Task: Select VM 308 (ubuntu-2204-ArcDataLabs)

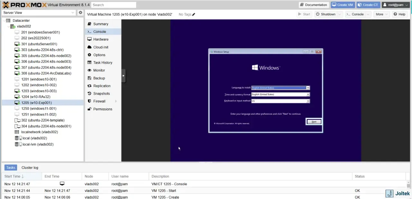Action: (x=46, y=73)
